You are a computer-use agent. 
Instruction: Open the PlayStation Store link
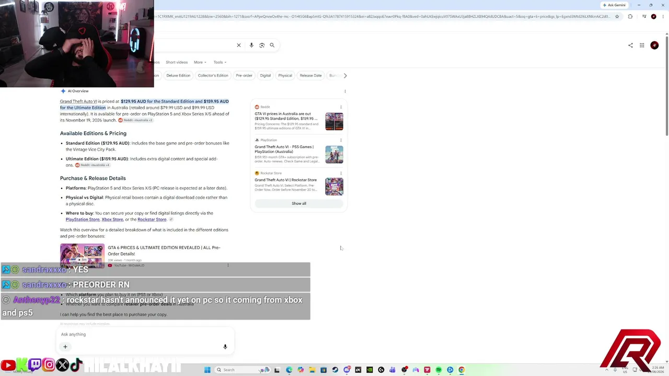click(x=83, y=219)
